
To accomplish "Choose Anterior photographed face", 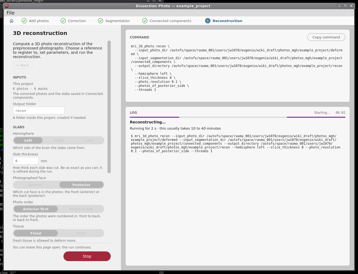I will tap(36, 185).
